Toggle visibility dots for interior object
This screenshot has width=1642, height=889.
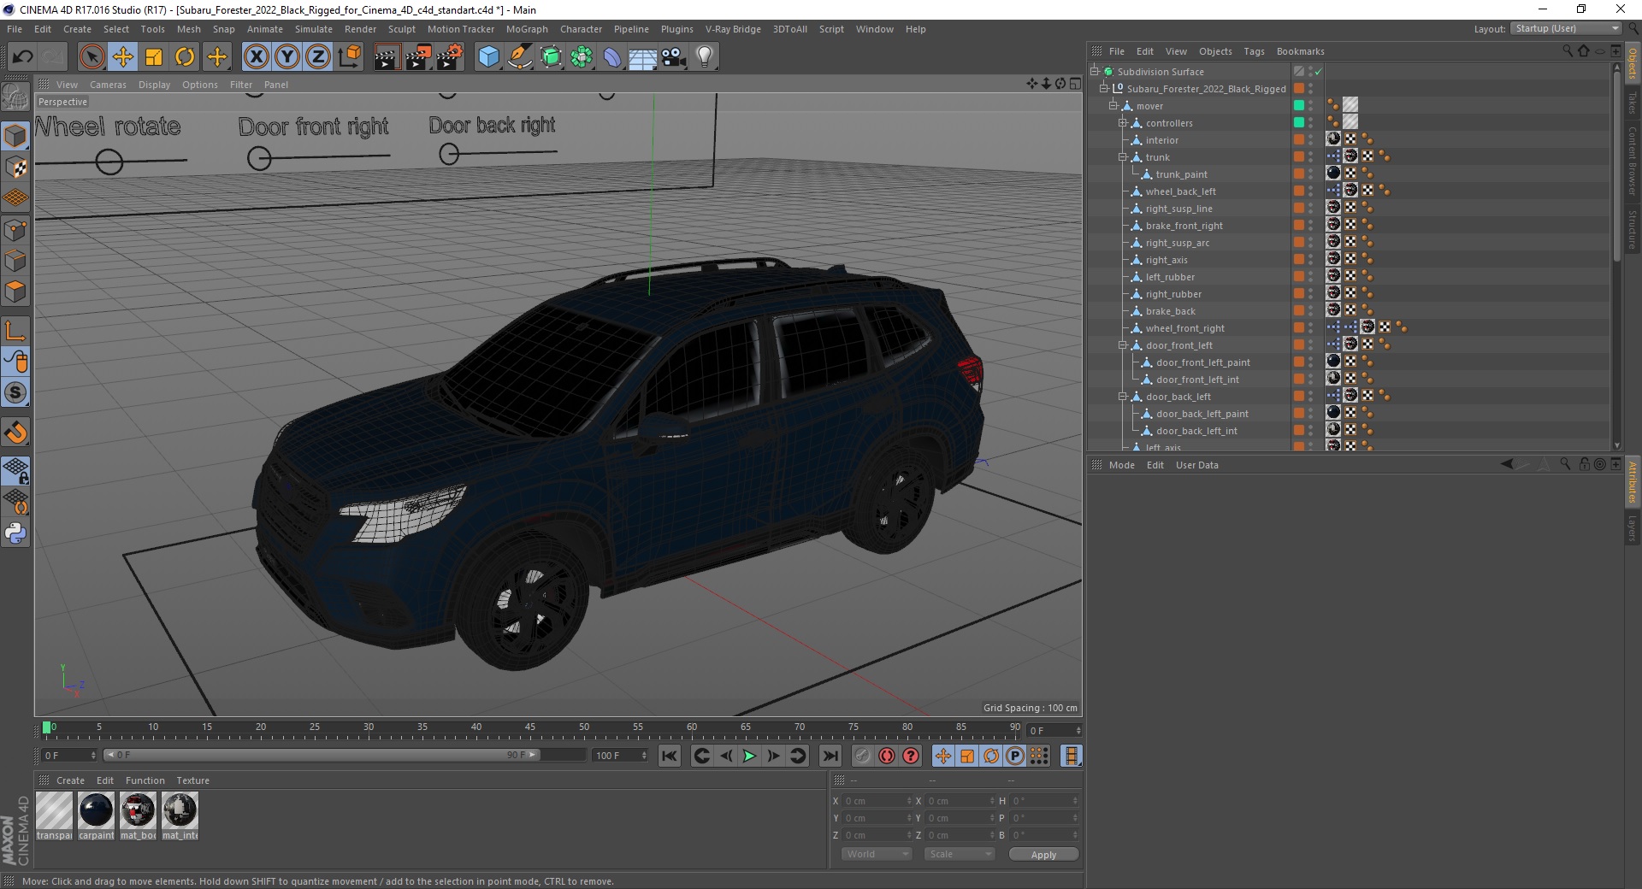click(x=1310, y=139)
